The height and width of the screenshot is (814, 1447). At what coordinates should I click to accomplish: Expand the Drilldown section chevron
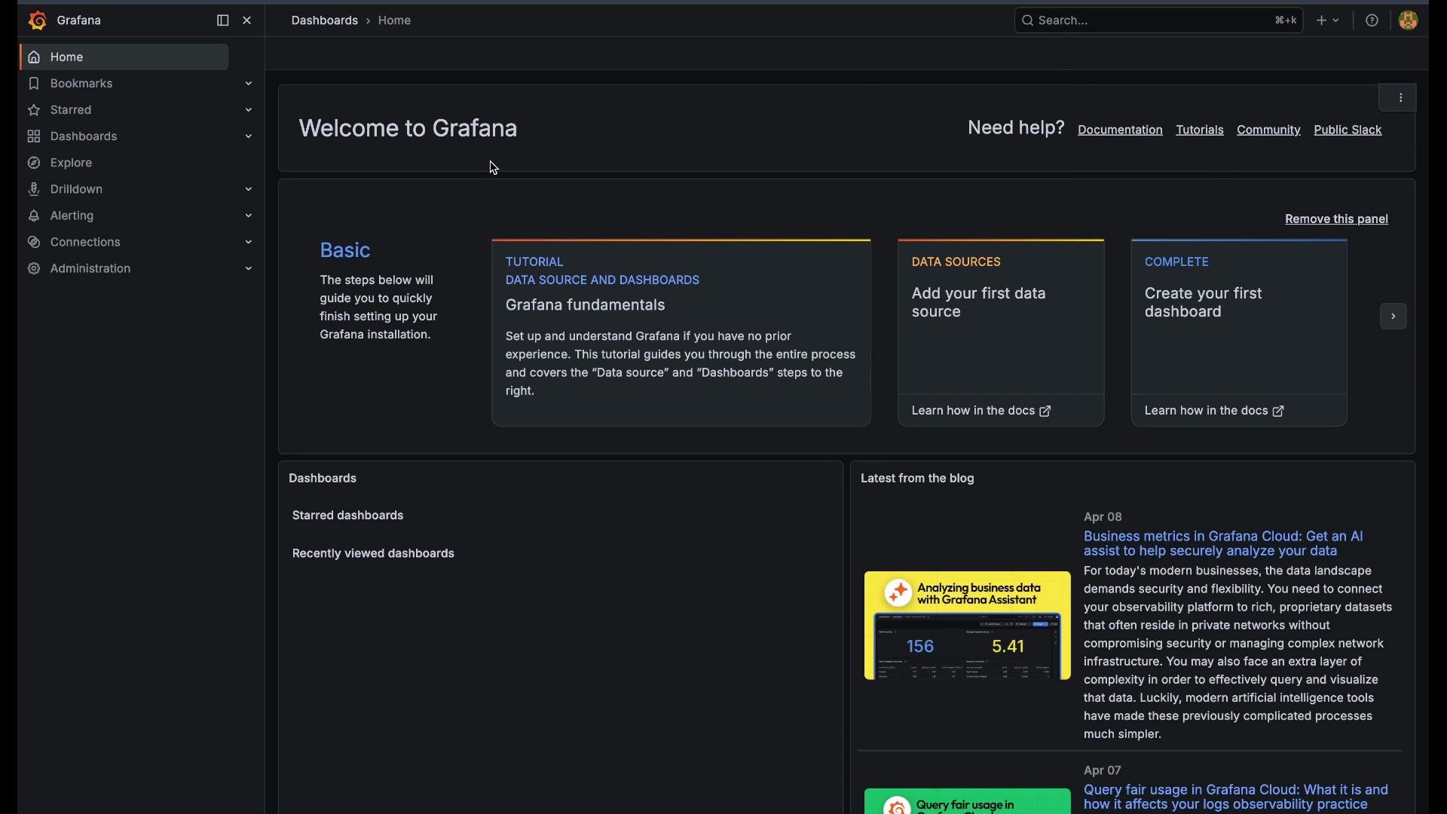coord(249,190)
